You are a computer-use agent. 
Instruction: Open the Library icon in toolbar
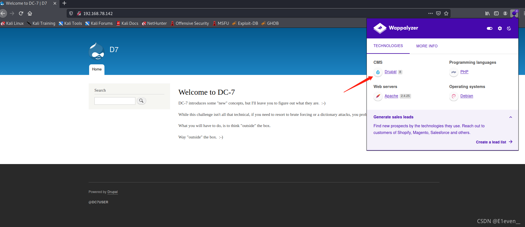pyautogui.click(x=487, y=13)
